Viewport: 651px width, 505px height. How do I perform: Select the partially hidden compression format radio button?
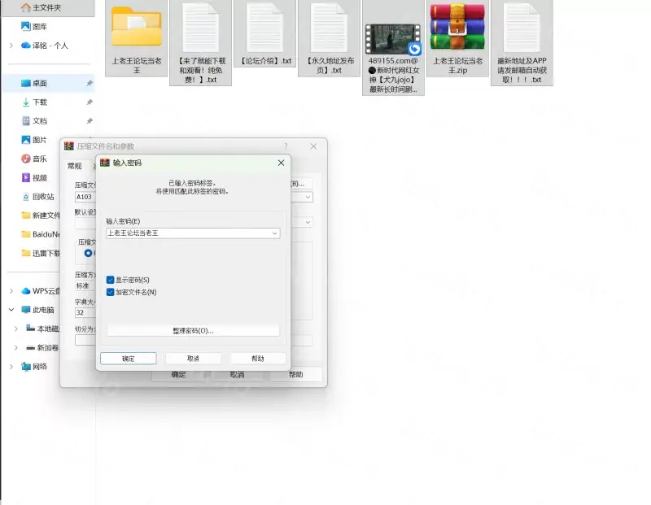(89, 253)
